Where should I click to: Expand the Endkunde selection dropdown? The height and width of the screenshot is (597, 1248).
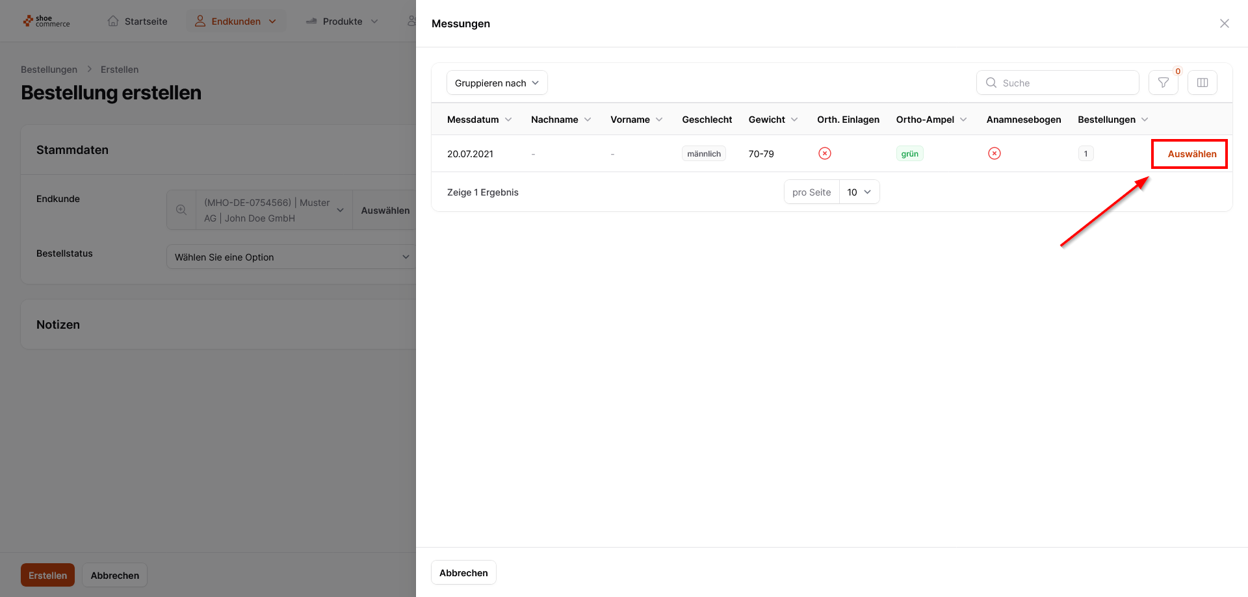340,210
